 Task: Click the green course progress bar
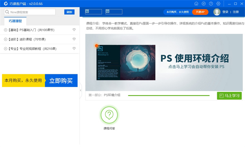tap(169, 96)
